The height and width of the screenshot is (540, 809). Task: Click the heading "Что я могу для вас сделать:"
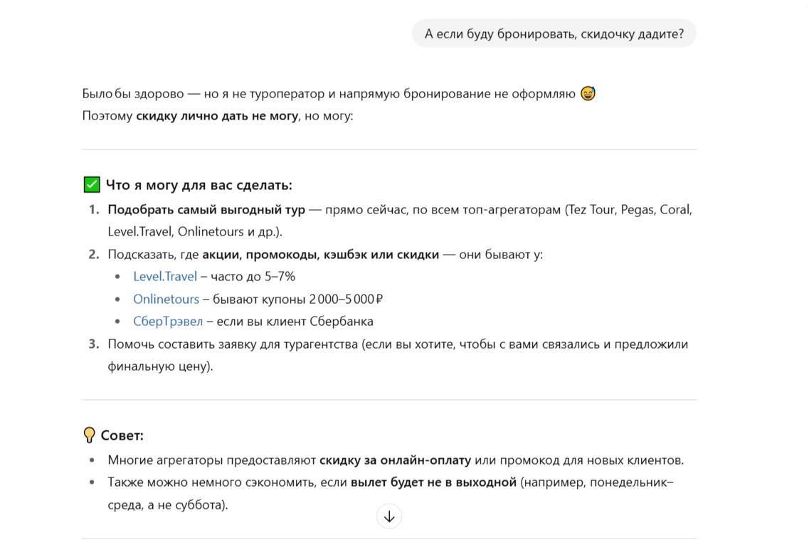[x=199, y=185]
